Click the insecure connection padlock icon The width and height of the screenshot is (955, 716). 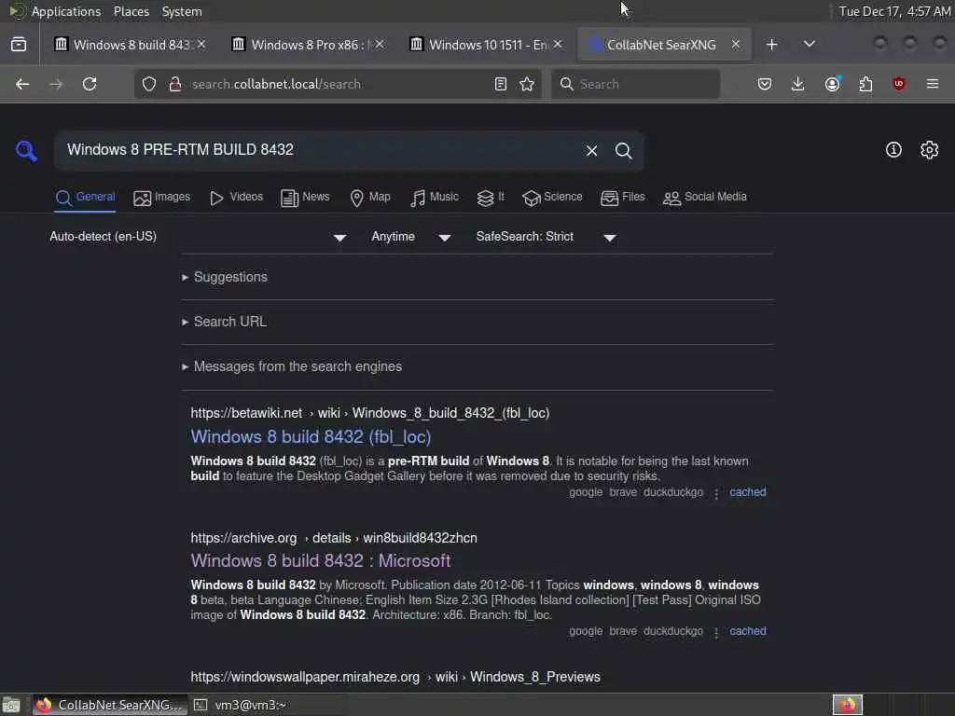pyautogui.click(x=175, y=84)
